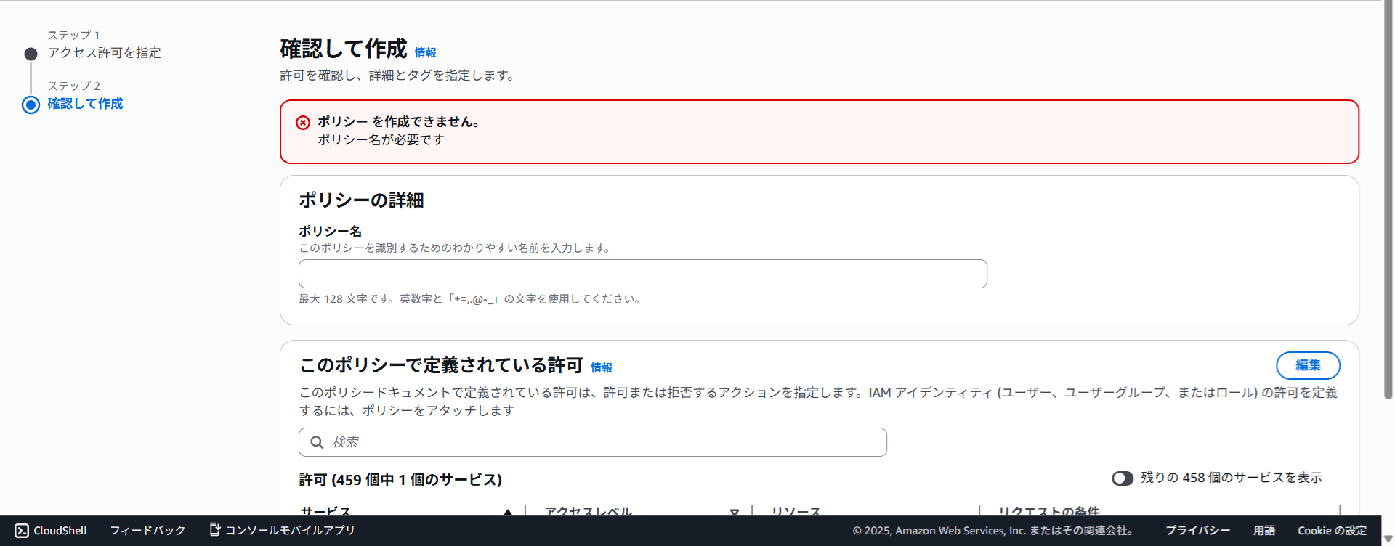
Task: Click the vertical page scrollbar thumb
Action: click(x=1388, y=200)
